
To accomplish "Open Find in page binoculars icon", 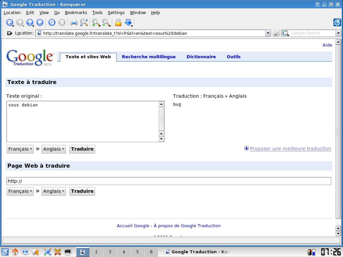I will coord(84,22).
